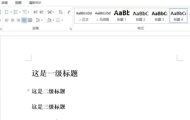The width and height of the screenshot is (190, 120).
Task: Click the 这是一级标题 heading text
Action: coord(55,73)
